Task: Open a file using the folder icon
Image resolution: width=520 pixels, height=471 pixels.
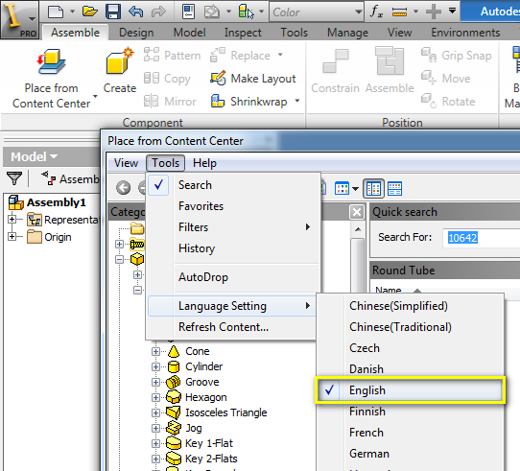Action: (x=90, y=12)
